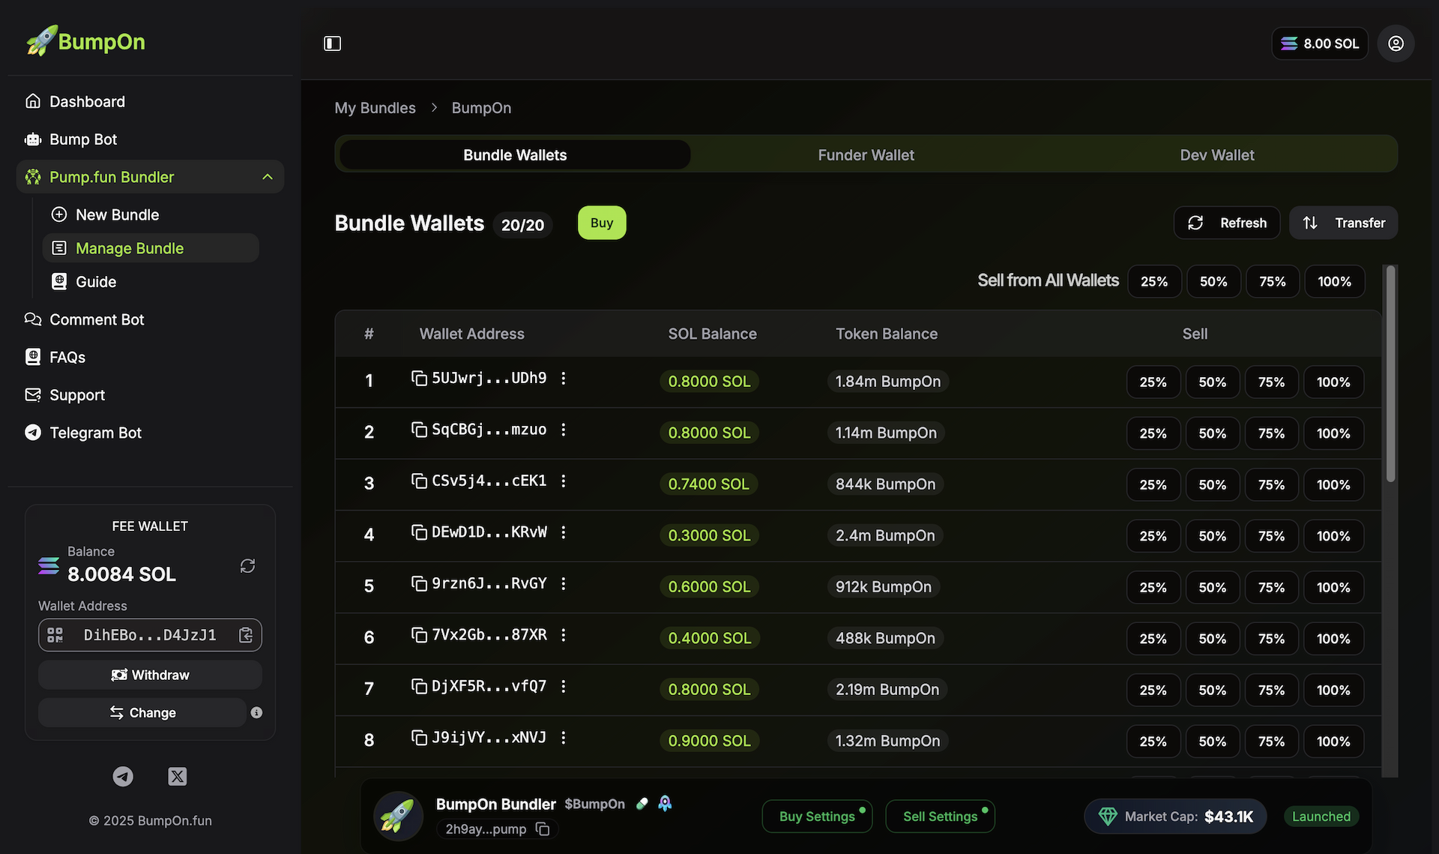
Task: Open options menu for wallet DEwD1D...KRvW
Action: click(x=564, y=532)
